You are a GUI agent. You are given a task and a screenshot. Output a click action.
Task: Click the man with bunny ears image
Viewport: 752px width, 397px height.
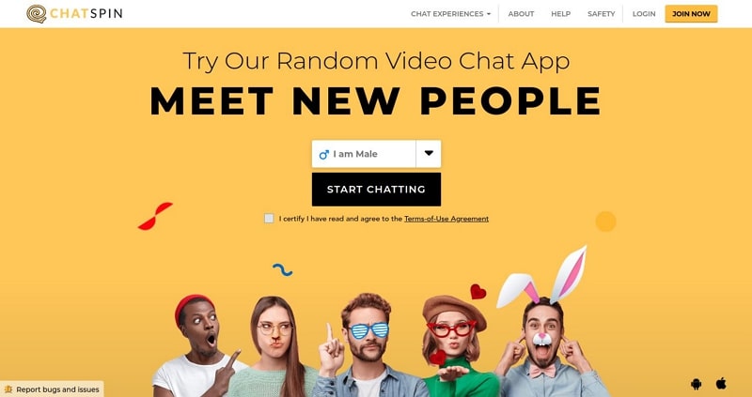[x=544, y=335]
